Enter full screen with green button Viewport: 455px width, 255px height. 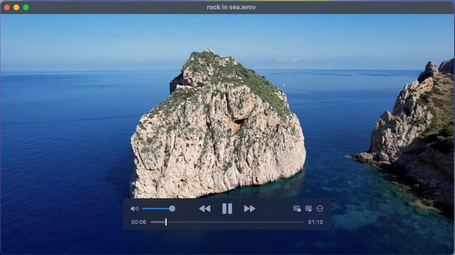coord(26,8)
